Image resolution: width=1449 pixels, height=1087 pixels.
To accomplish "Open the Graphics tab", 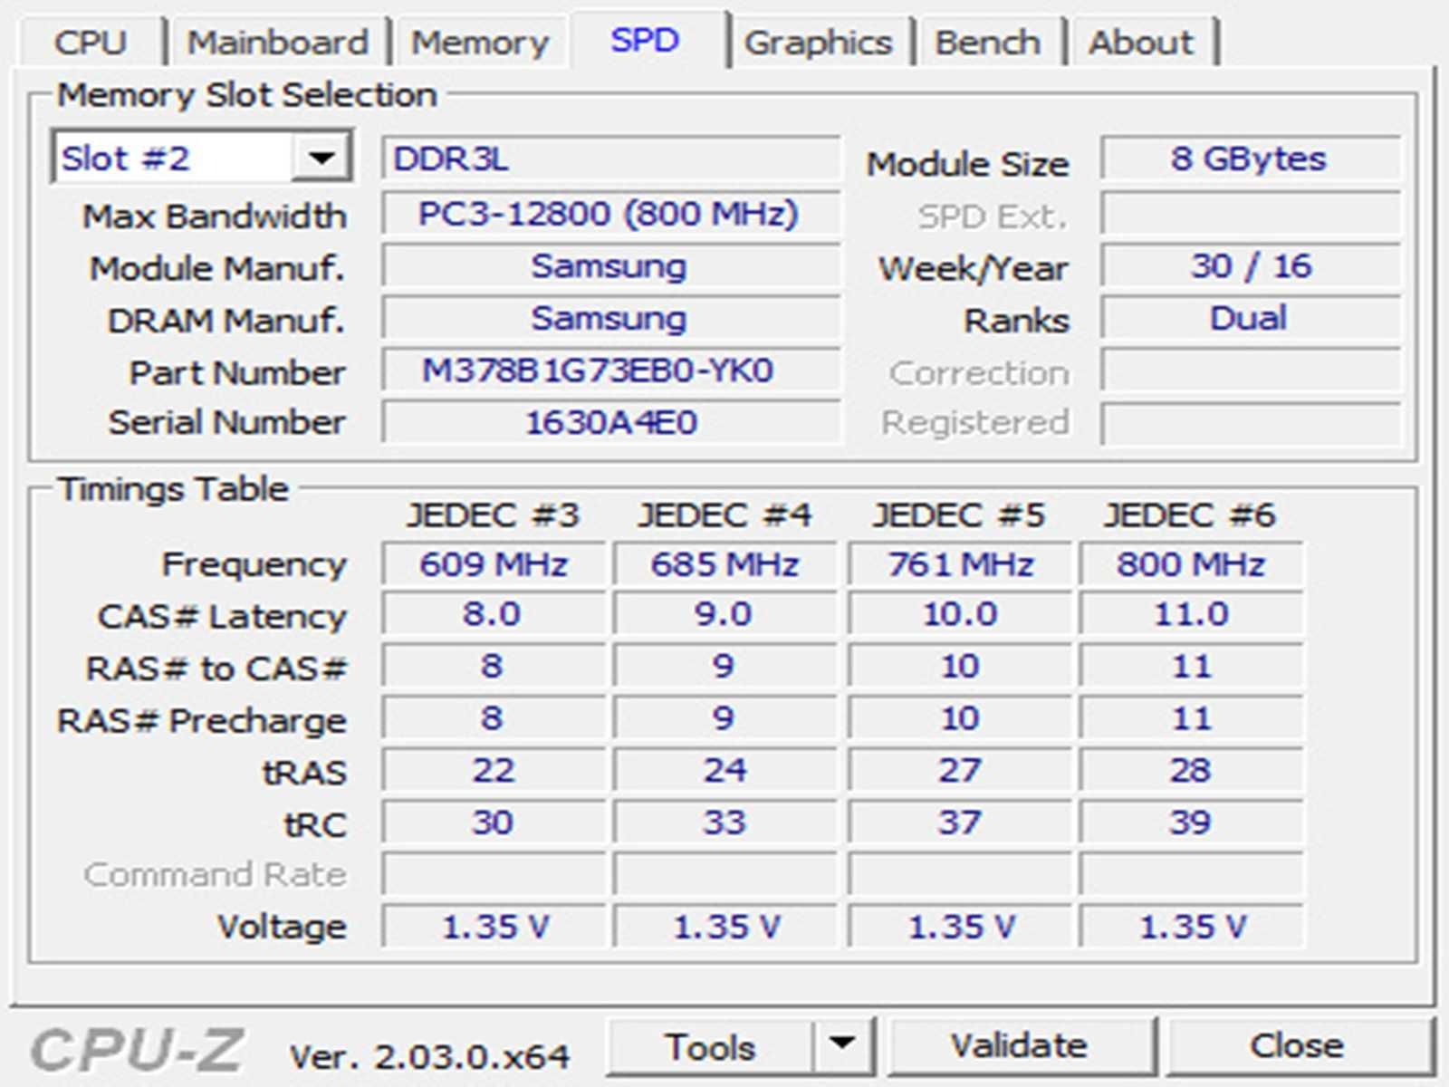I will coord(819,43).
